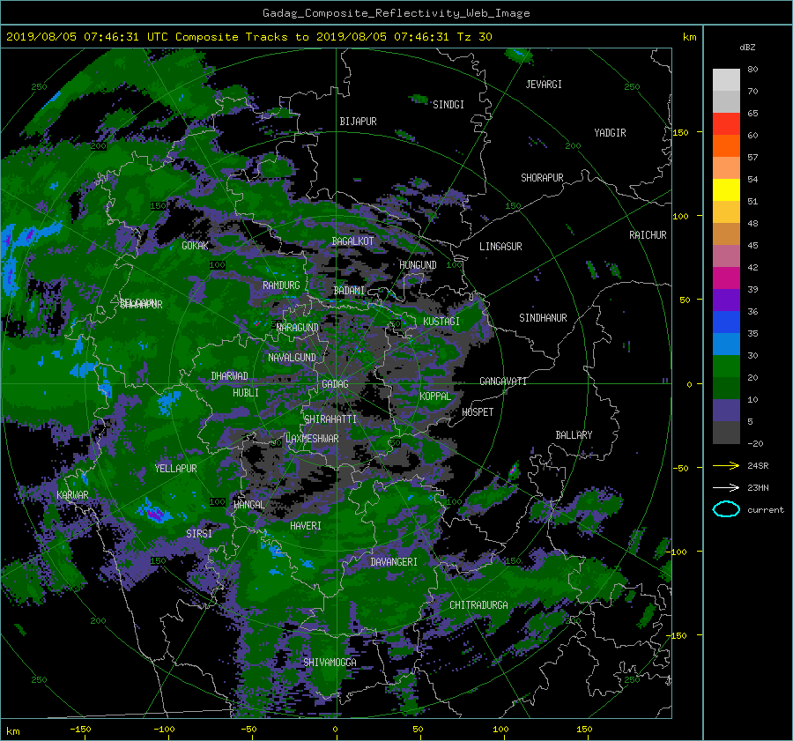Click the yellow 51-54 dBZ legend swatch
Screen dimensions: 793x741
726,189
